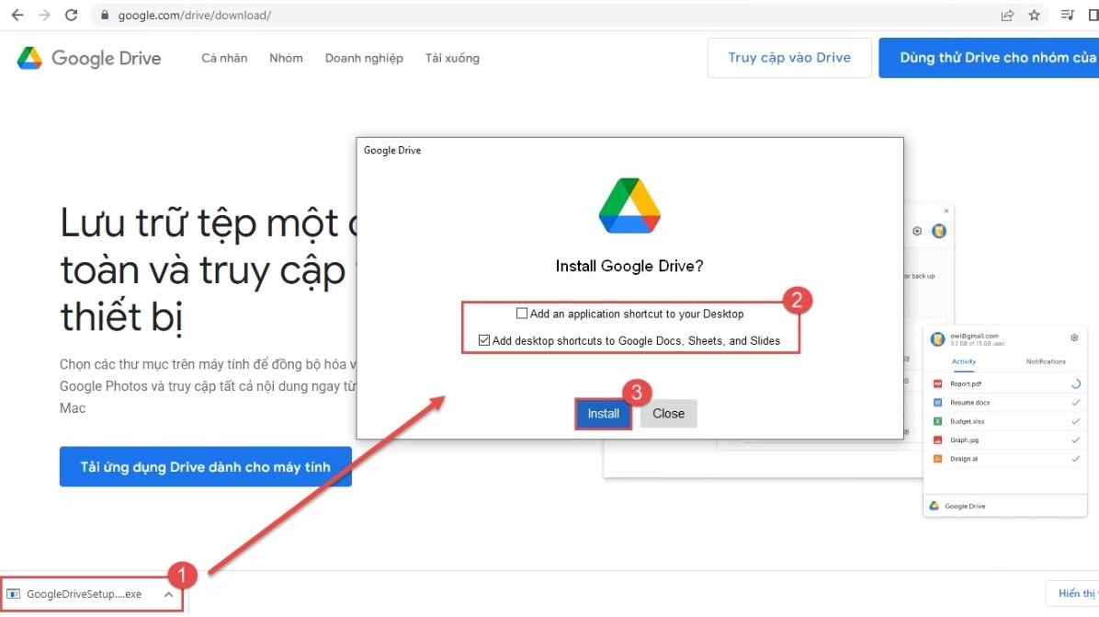Click the Report.pdf file icon

tap(938, 383)
